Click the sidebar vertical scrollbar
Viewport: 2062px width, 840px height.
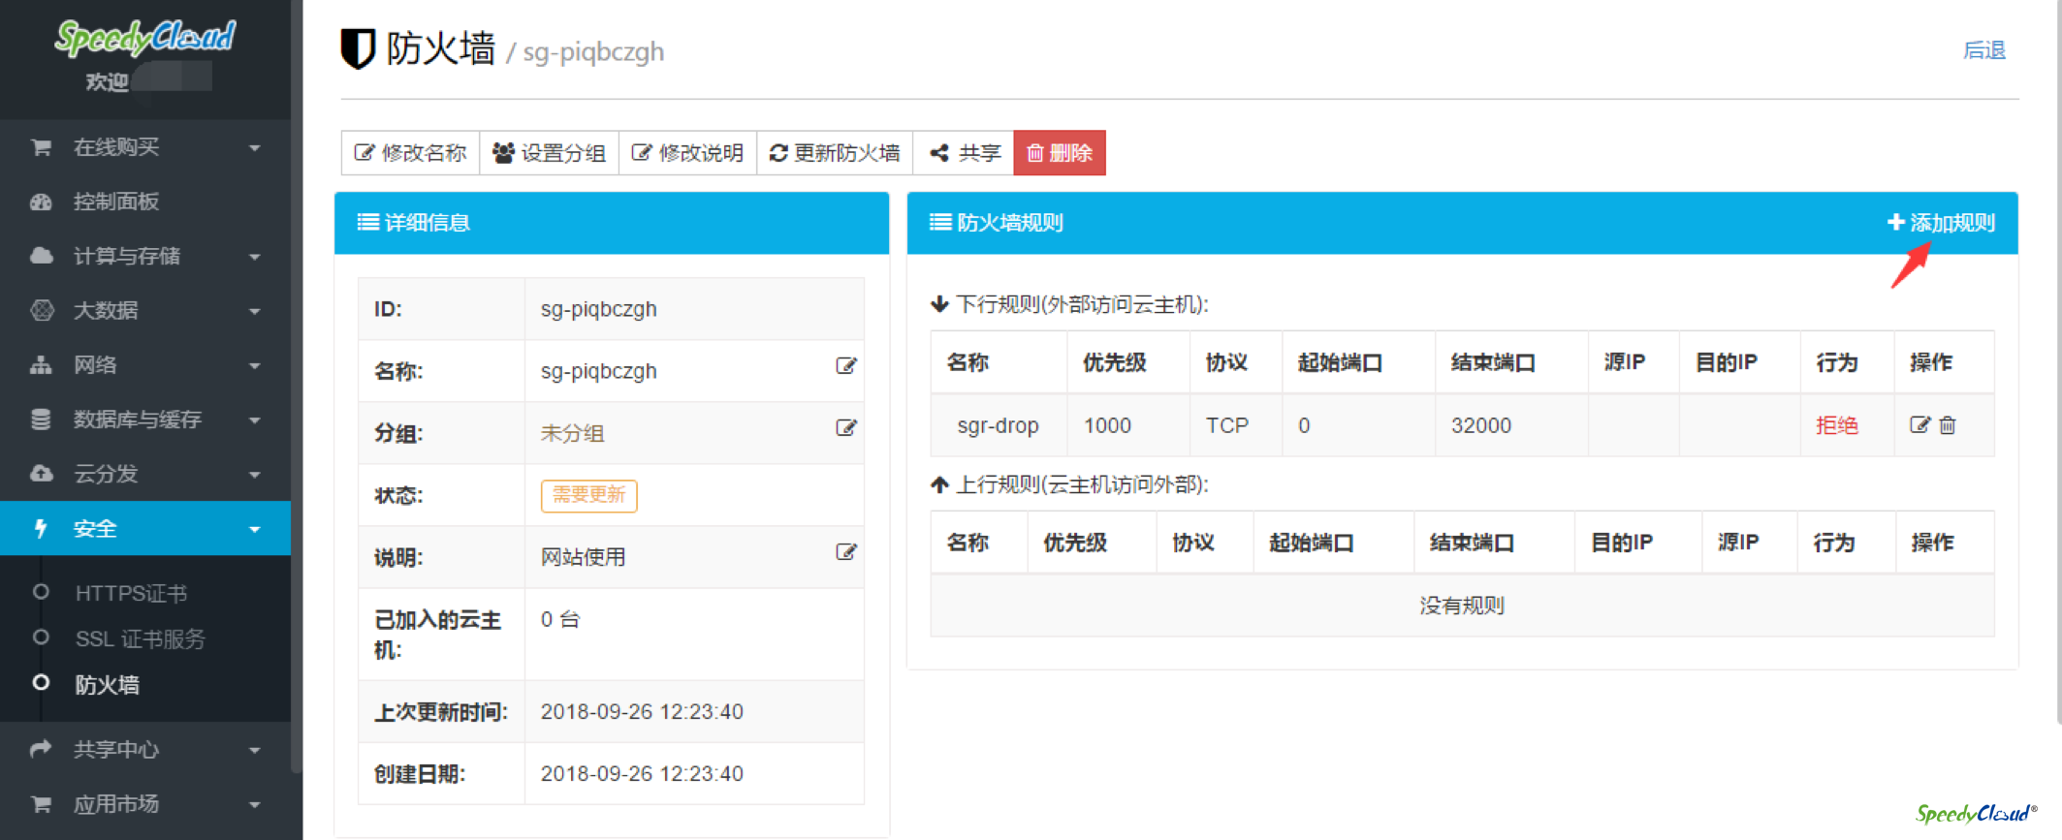(297, 388)
